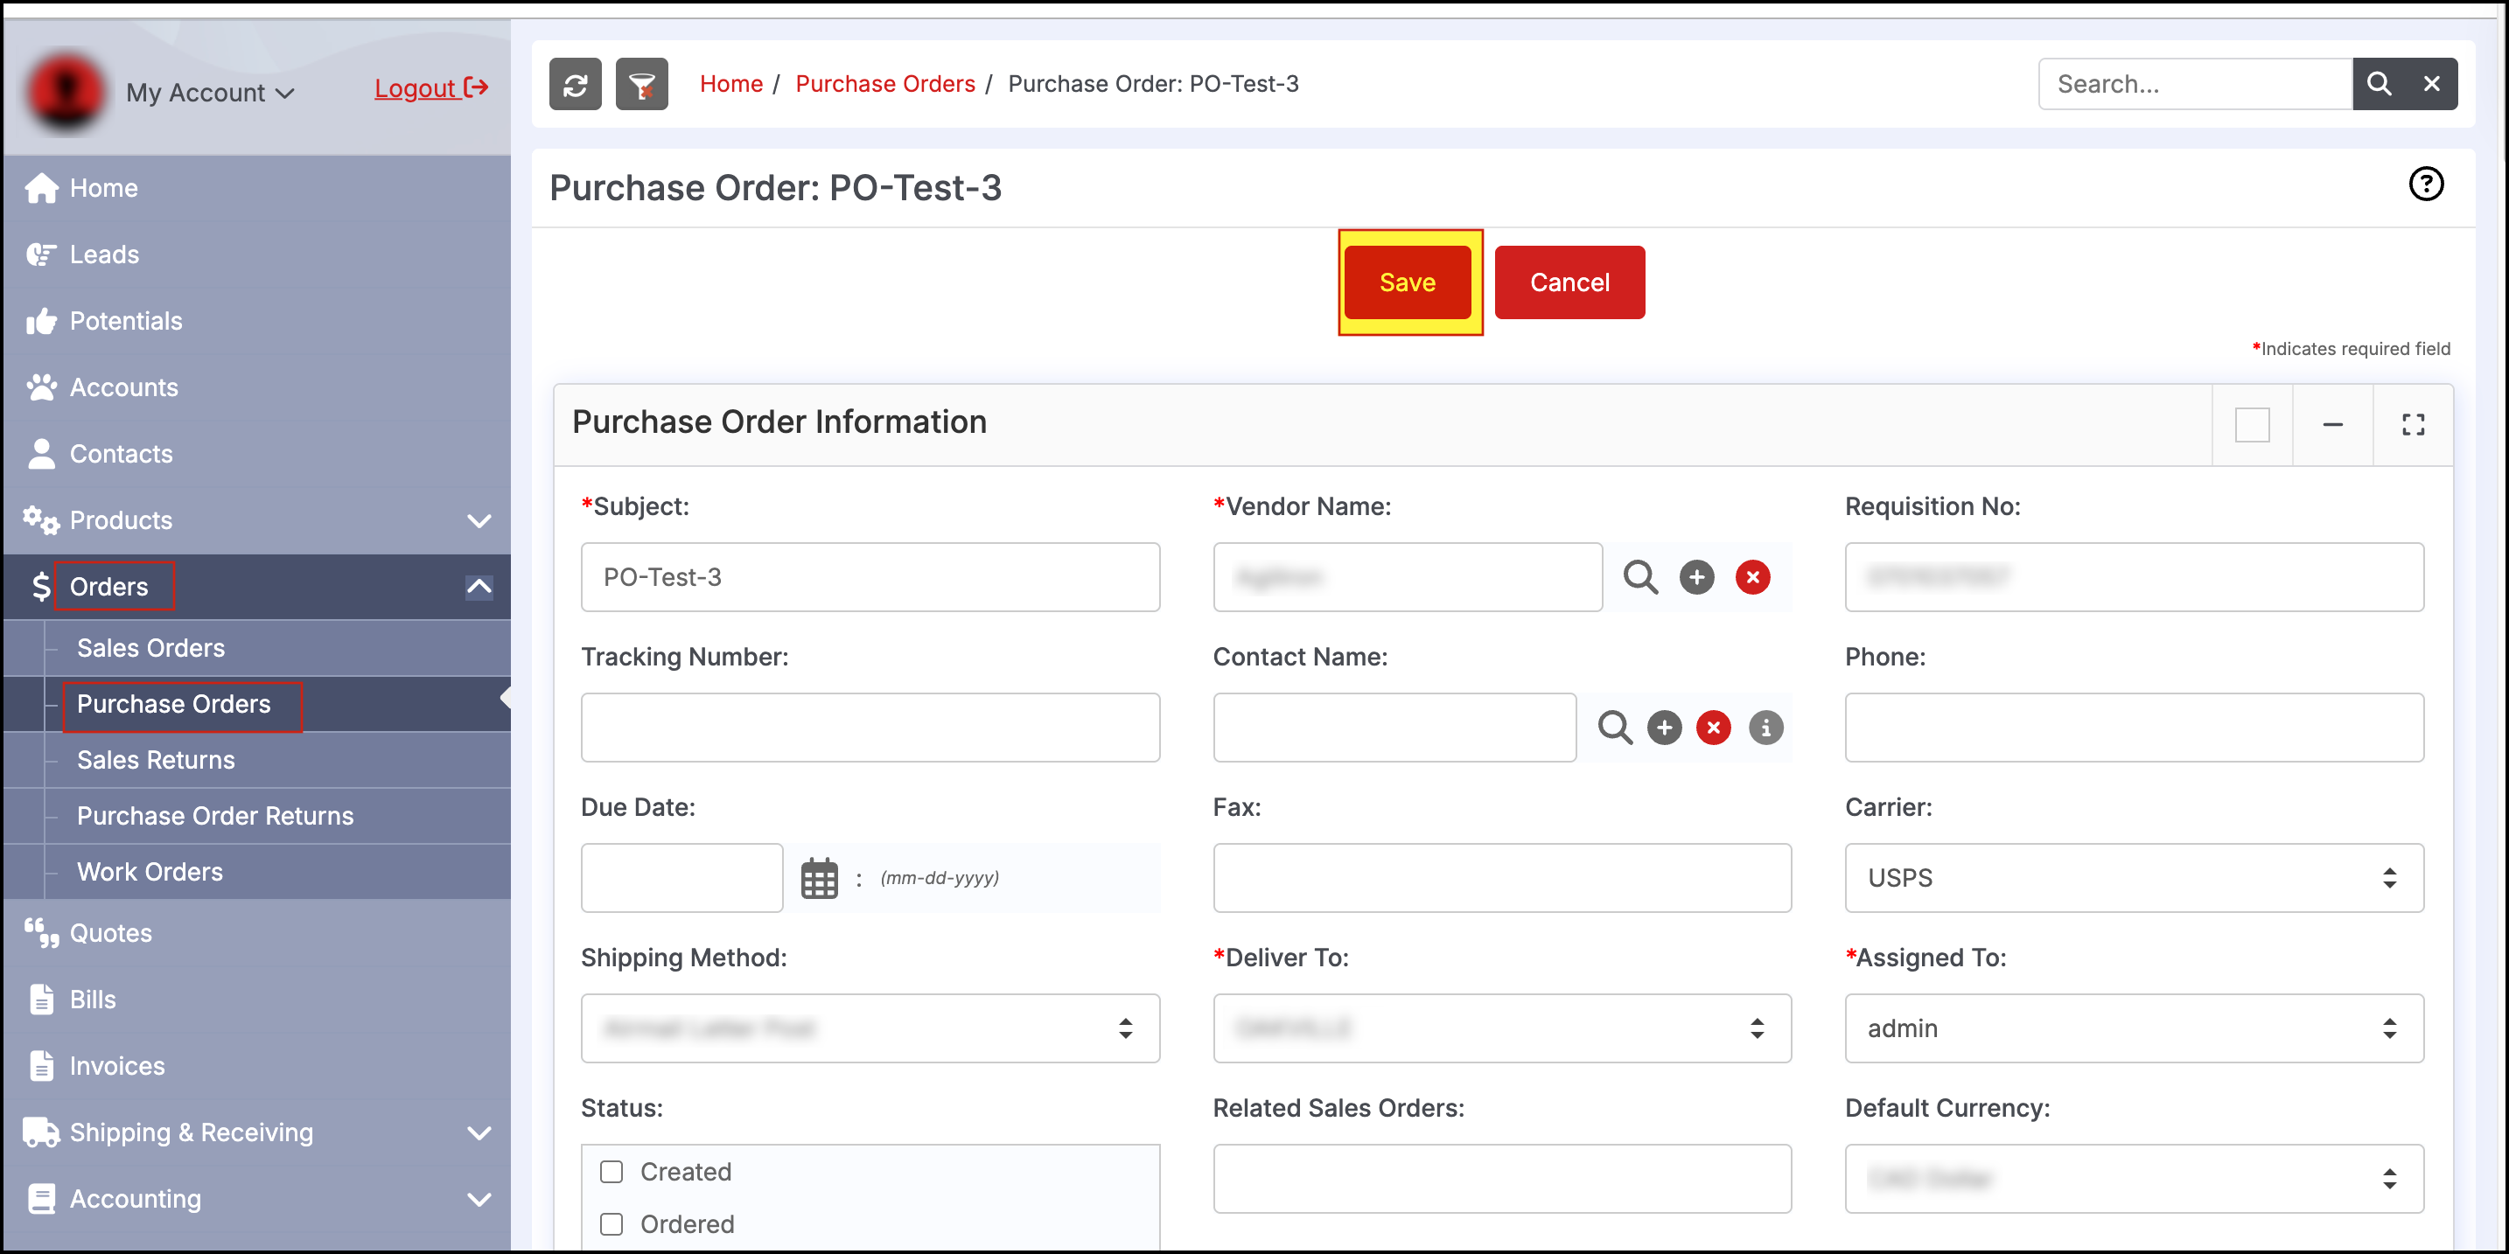Check the Ordered status checkbox
The height and width of the screenshot is (1254, 2509).
tap(612, 1225)
